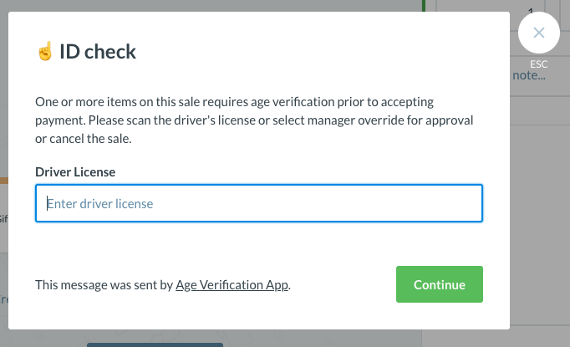The height and width of the screenshot is (347, 570).
Task: Click the cut-off blue link at bottom-left
Action: point(3,299)
